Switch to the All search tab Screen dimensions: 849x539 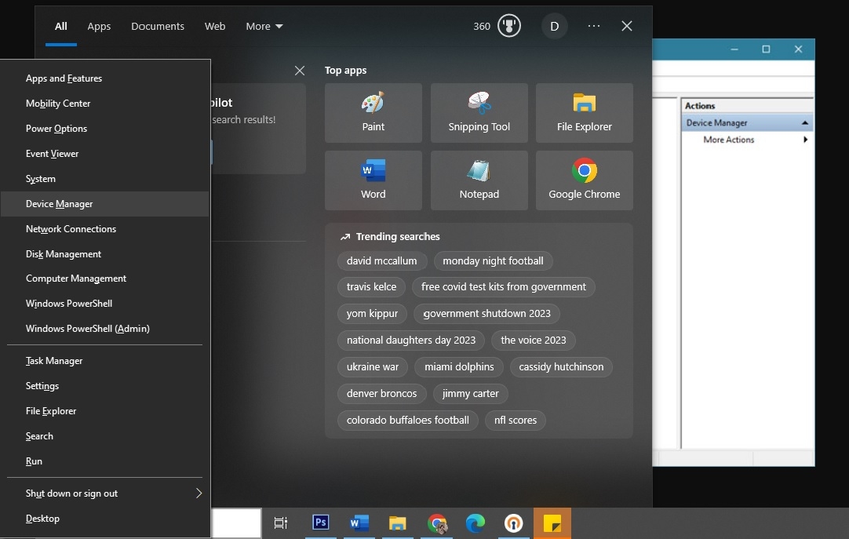[x=60, y=26]
